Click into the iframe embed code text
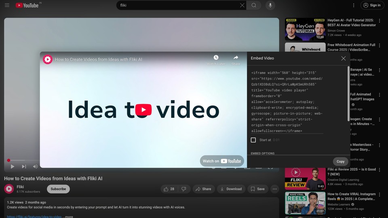This screenshot has height=218, width=388. tap(287, 102)
